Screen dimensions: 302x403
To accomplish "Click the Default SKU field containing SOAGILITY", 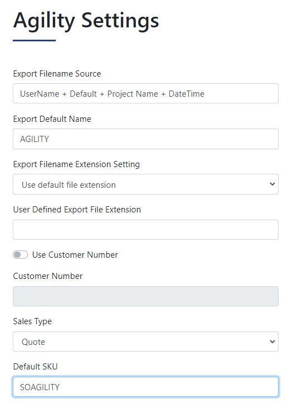I will [x=145, y=387].
